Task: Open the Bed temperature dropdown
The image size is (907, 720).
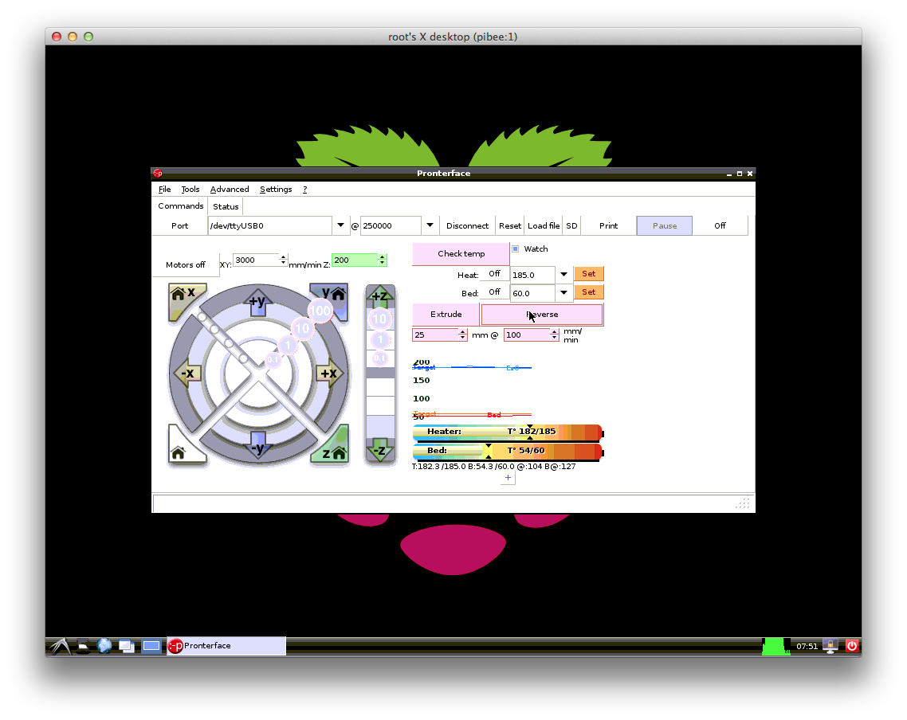Action: (x=563, y=293)
